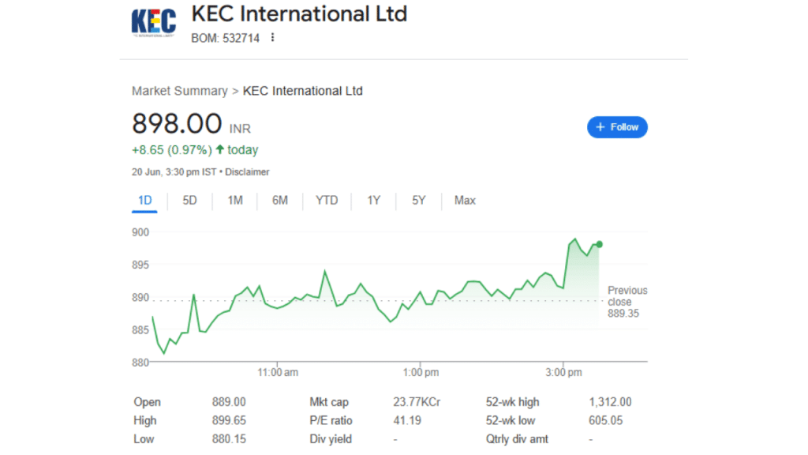Open the three-dot options menu beside BOM: 532714
The width and height of the screenshot is (808, 455).
[x=272, y=38]
